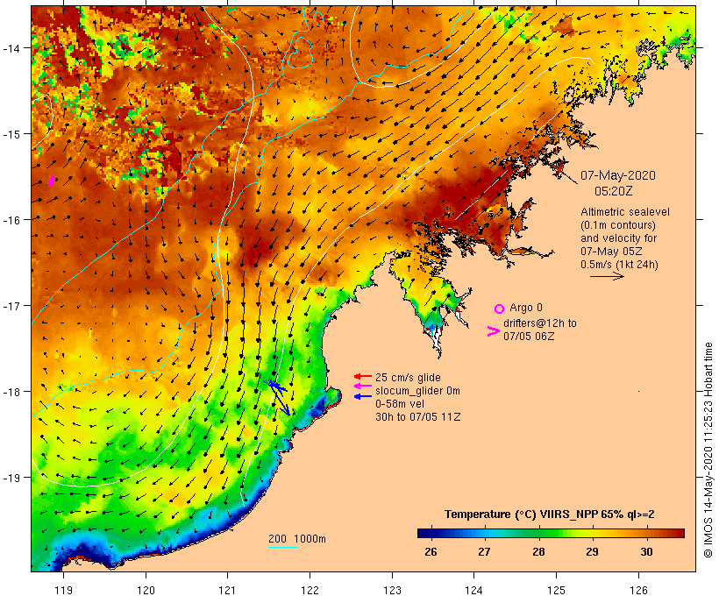Image resolution: width=719 pixels, height=596 pixels.
Task: Click the 07/05 06Z drifters date text
Action: tap(529, 336)
